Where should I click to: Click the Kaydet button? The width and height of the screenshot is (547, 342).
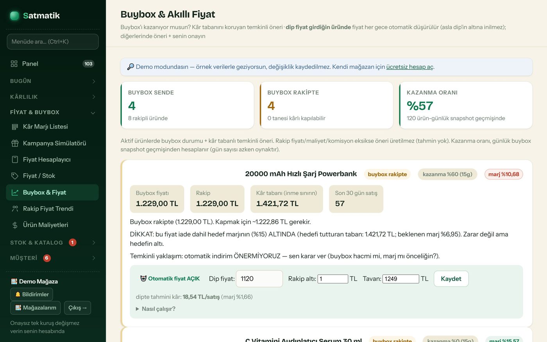(451, 279)
